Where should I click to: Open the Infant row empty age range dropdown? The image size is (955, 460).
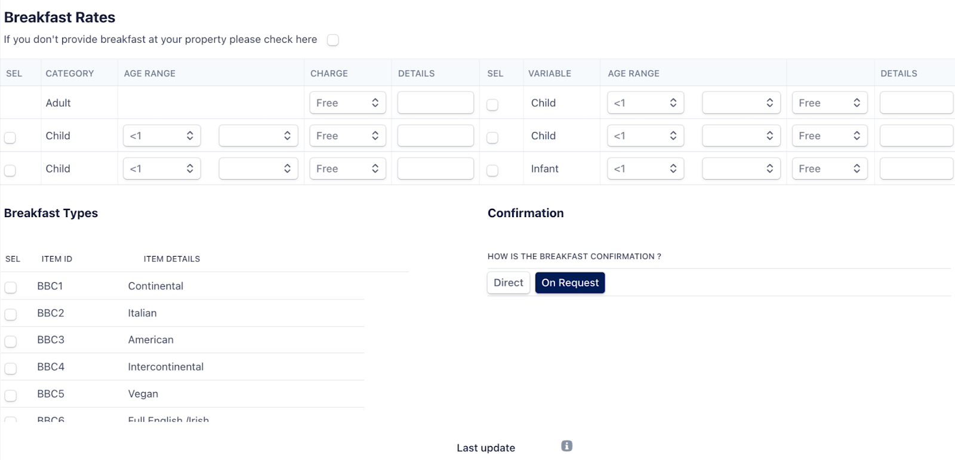pyautogui.click(x=741, y=169)
